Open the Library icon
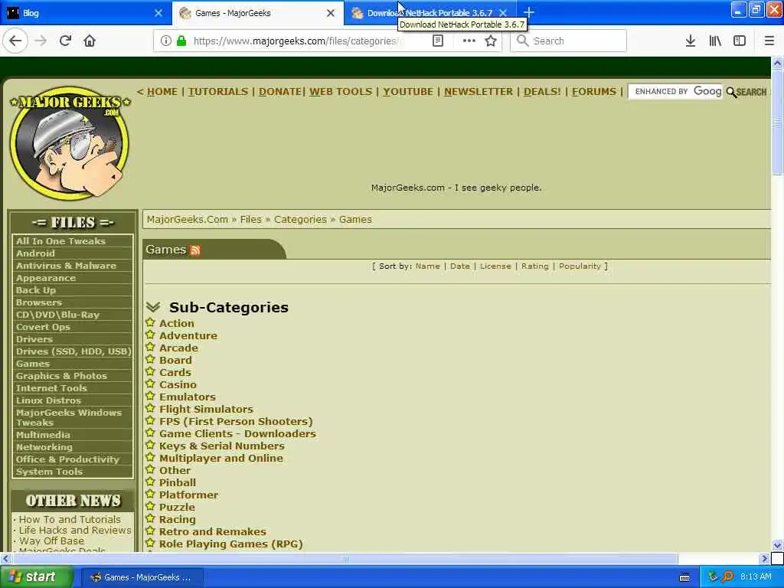Image resolution: width=784 pixels, height=588 pixels. (715, 41)
